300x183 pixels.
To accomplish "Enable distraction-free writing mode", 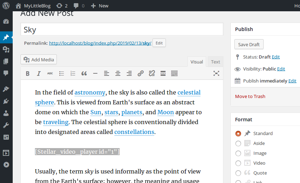I will pos(216,73).
